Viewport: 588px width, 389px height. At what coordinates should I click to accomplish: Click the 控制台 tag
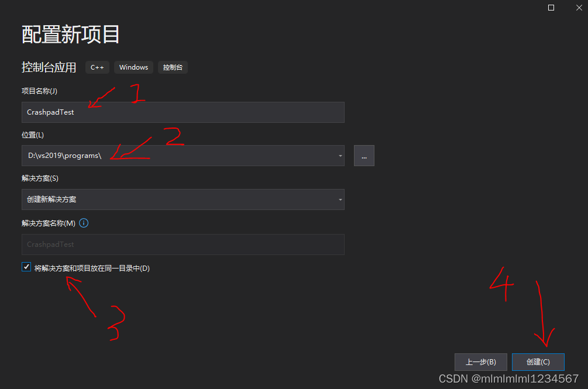tap(173, 67)
